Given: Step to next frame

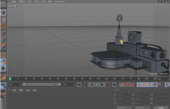Looking at the screenshot, I should tap(102, 85).
